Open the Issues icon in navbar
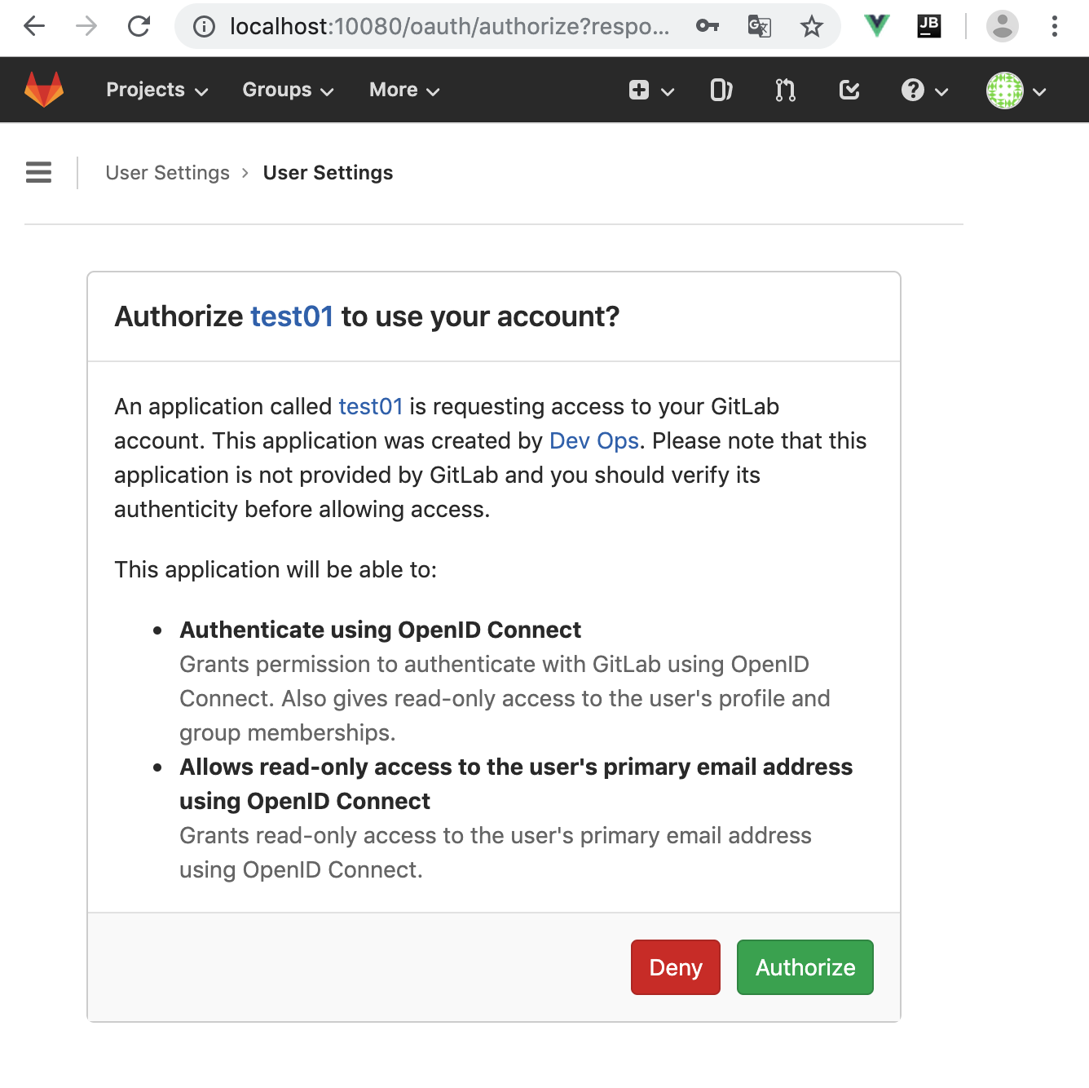This screenshot has height=1088, width=1089. coord(721,90)
